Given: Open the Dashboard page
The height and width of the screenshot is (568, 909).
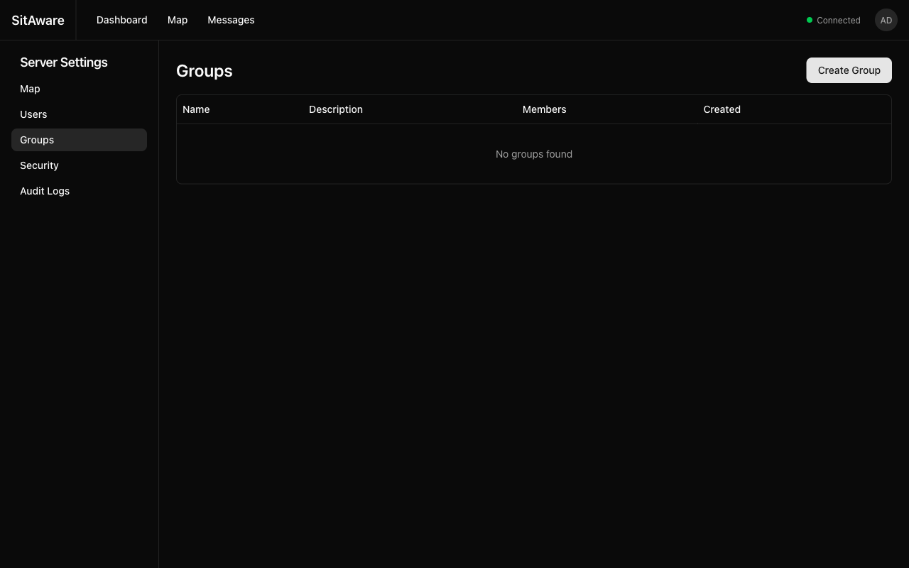Looking at the screenshot, I should (x=121, y=20).
